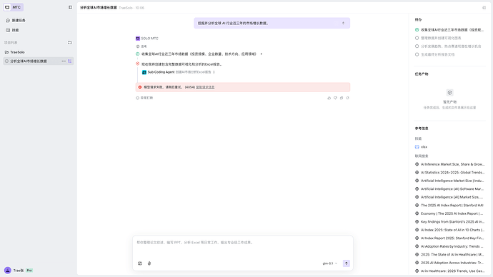Viewport: 493px width, 277px height.
Task: Open Artificial Intelligence Market Size Indu... reference
Action: [449, 181]
